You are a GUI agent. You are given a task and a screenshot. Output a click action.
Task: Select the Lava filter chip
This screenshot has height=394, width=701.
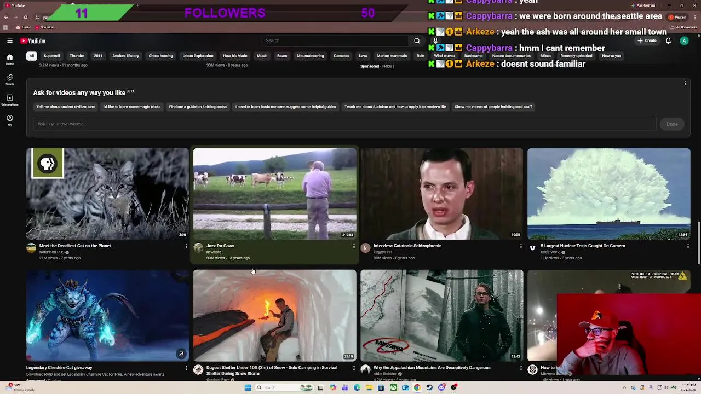tap(363, 56)
